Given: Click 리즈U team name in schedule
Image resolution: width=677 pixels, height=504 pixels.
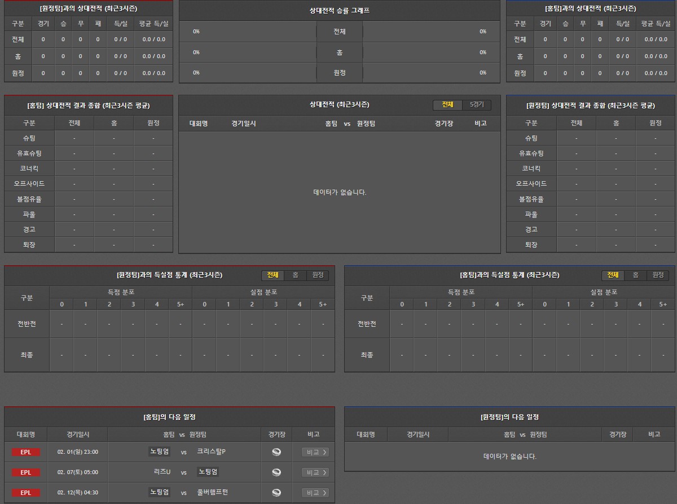Looking at the screenshot, I should 162,472.
